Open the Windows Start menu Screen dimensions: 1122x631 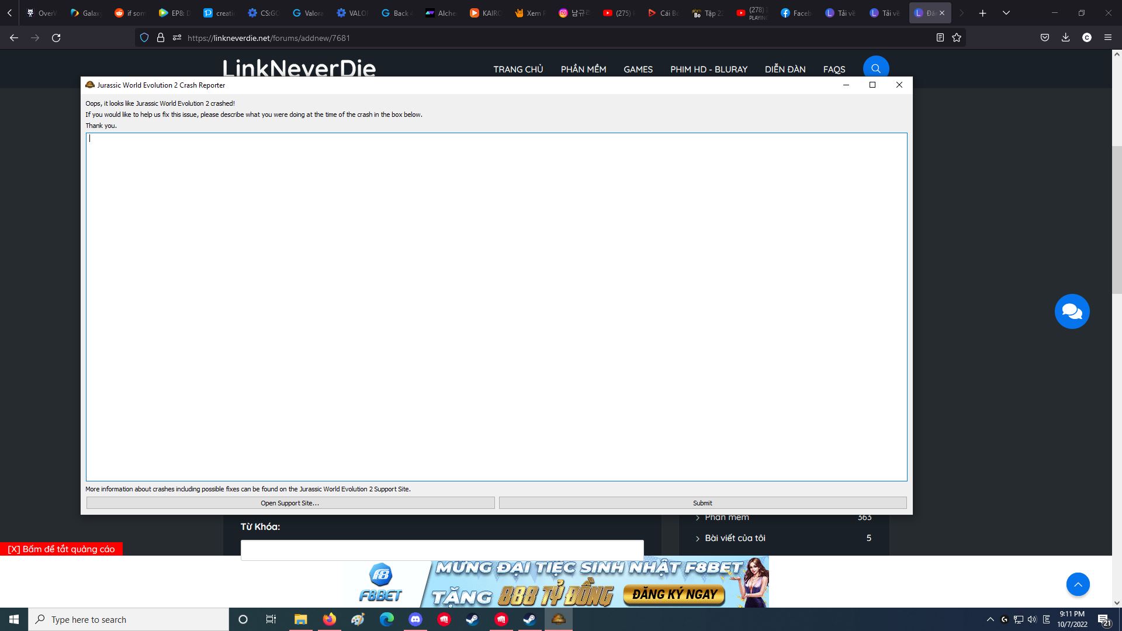tap(14, 619)
